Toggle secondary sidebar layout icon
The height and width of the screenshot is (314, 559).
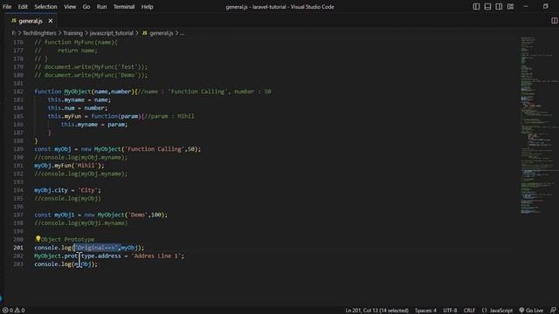tap(499, 6)
